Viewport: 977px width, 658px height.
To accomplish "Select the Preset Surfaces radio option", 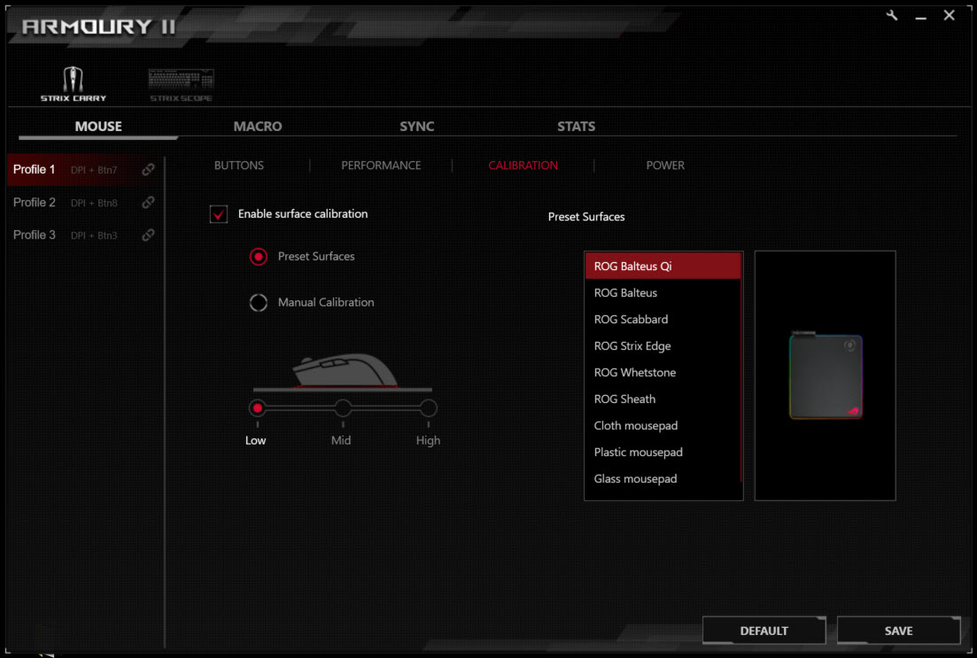I will [x=259, y=257].
